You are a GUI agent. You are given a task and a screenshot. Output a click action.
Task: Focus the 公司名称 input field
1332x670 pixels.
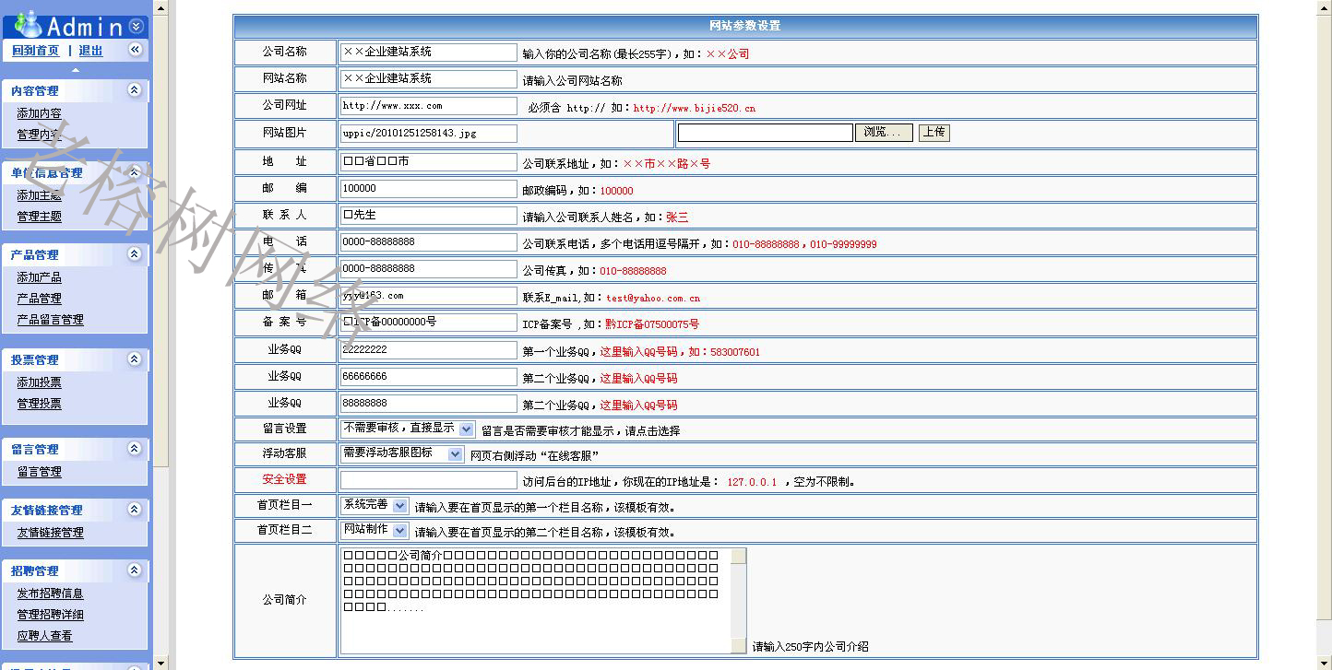coord(428,53)
